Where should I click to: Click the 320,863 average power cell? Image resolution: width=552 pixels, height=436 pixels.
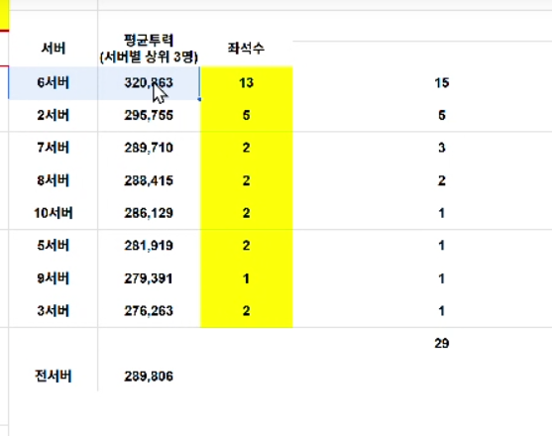(x=149, y=82)
